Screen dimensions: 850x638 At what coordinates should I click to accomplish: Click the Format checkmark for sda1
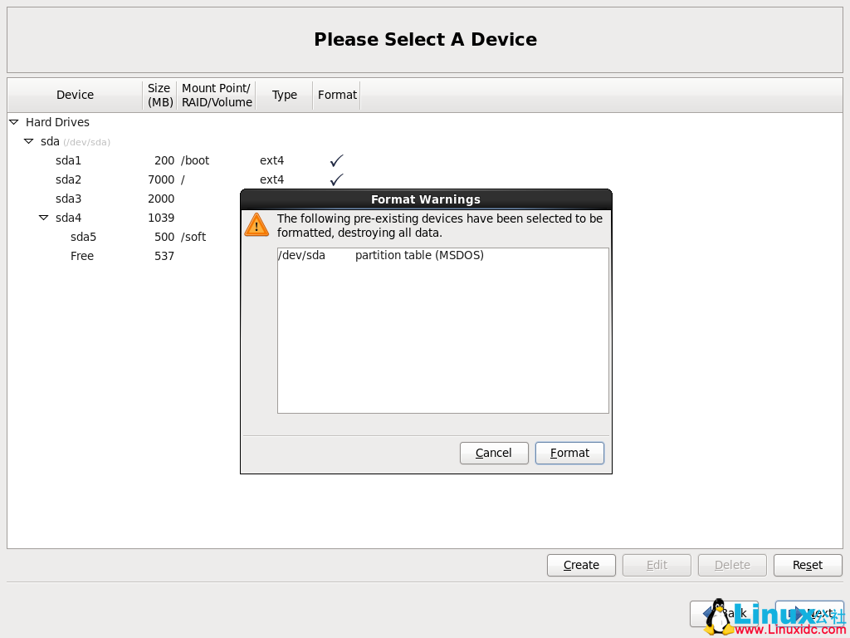tap(336, 160)
